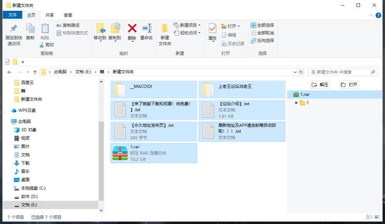Switch to the Share ribbon tab
Viewport: 385px width, 224px height.
49,15
